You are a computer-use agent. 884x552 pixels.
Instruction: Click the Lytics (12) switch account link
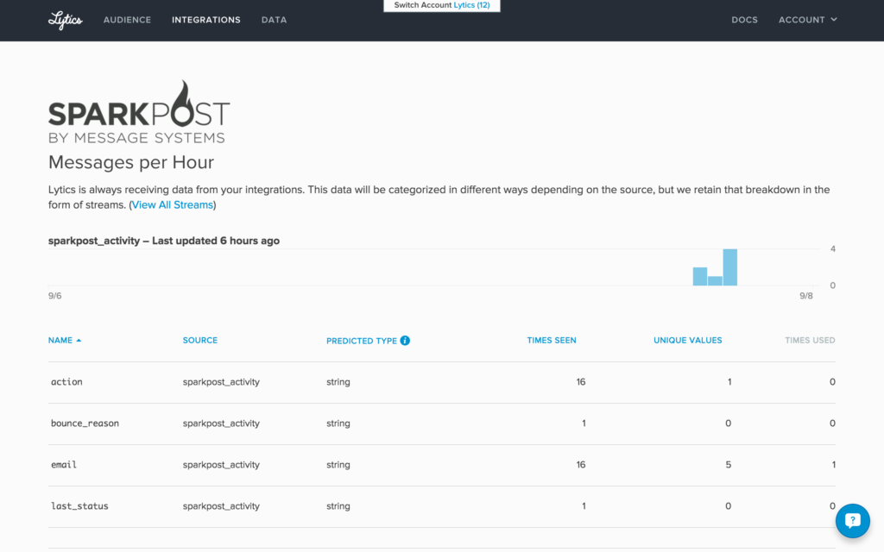point(471,5)
